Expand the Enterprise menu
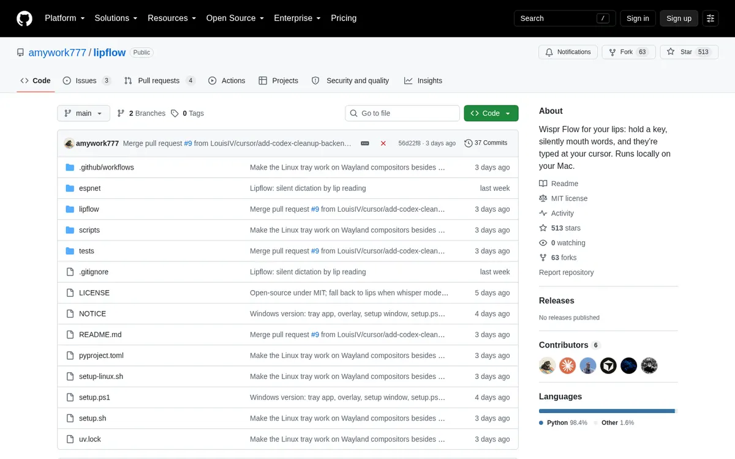This screenshot has height=459, width=735. click(x=298, y=18)
